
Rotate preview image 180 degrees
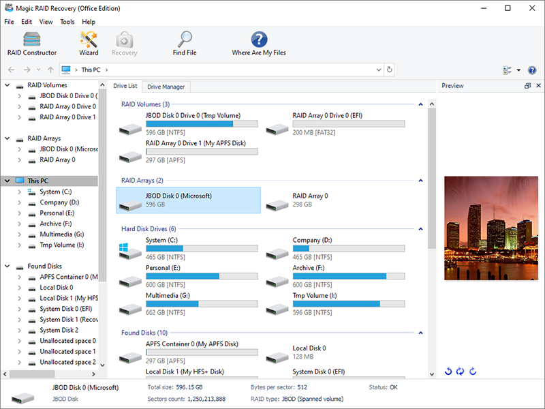(x=461, y=372)
